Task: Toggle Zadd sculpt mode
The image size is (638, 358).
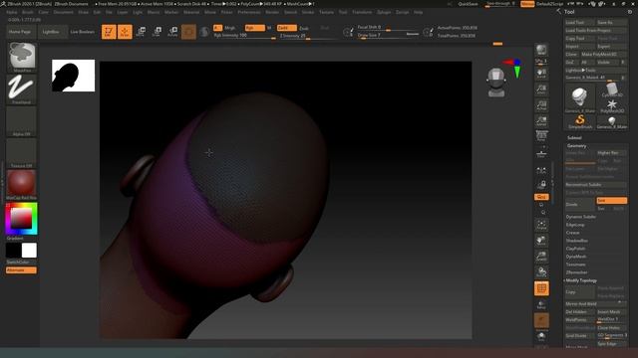Action: click(286, 28)
